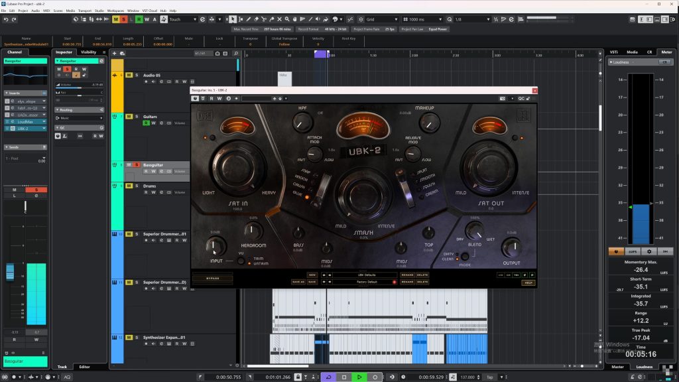Click the NEW preset button in UBK-2
Viewport: 679px width, 382px height.
(x=312, y=275)
